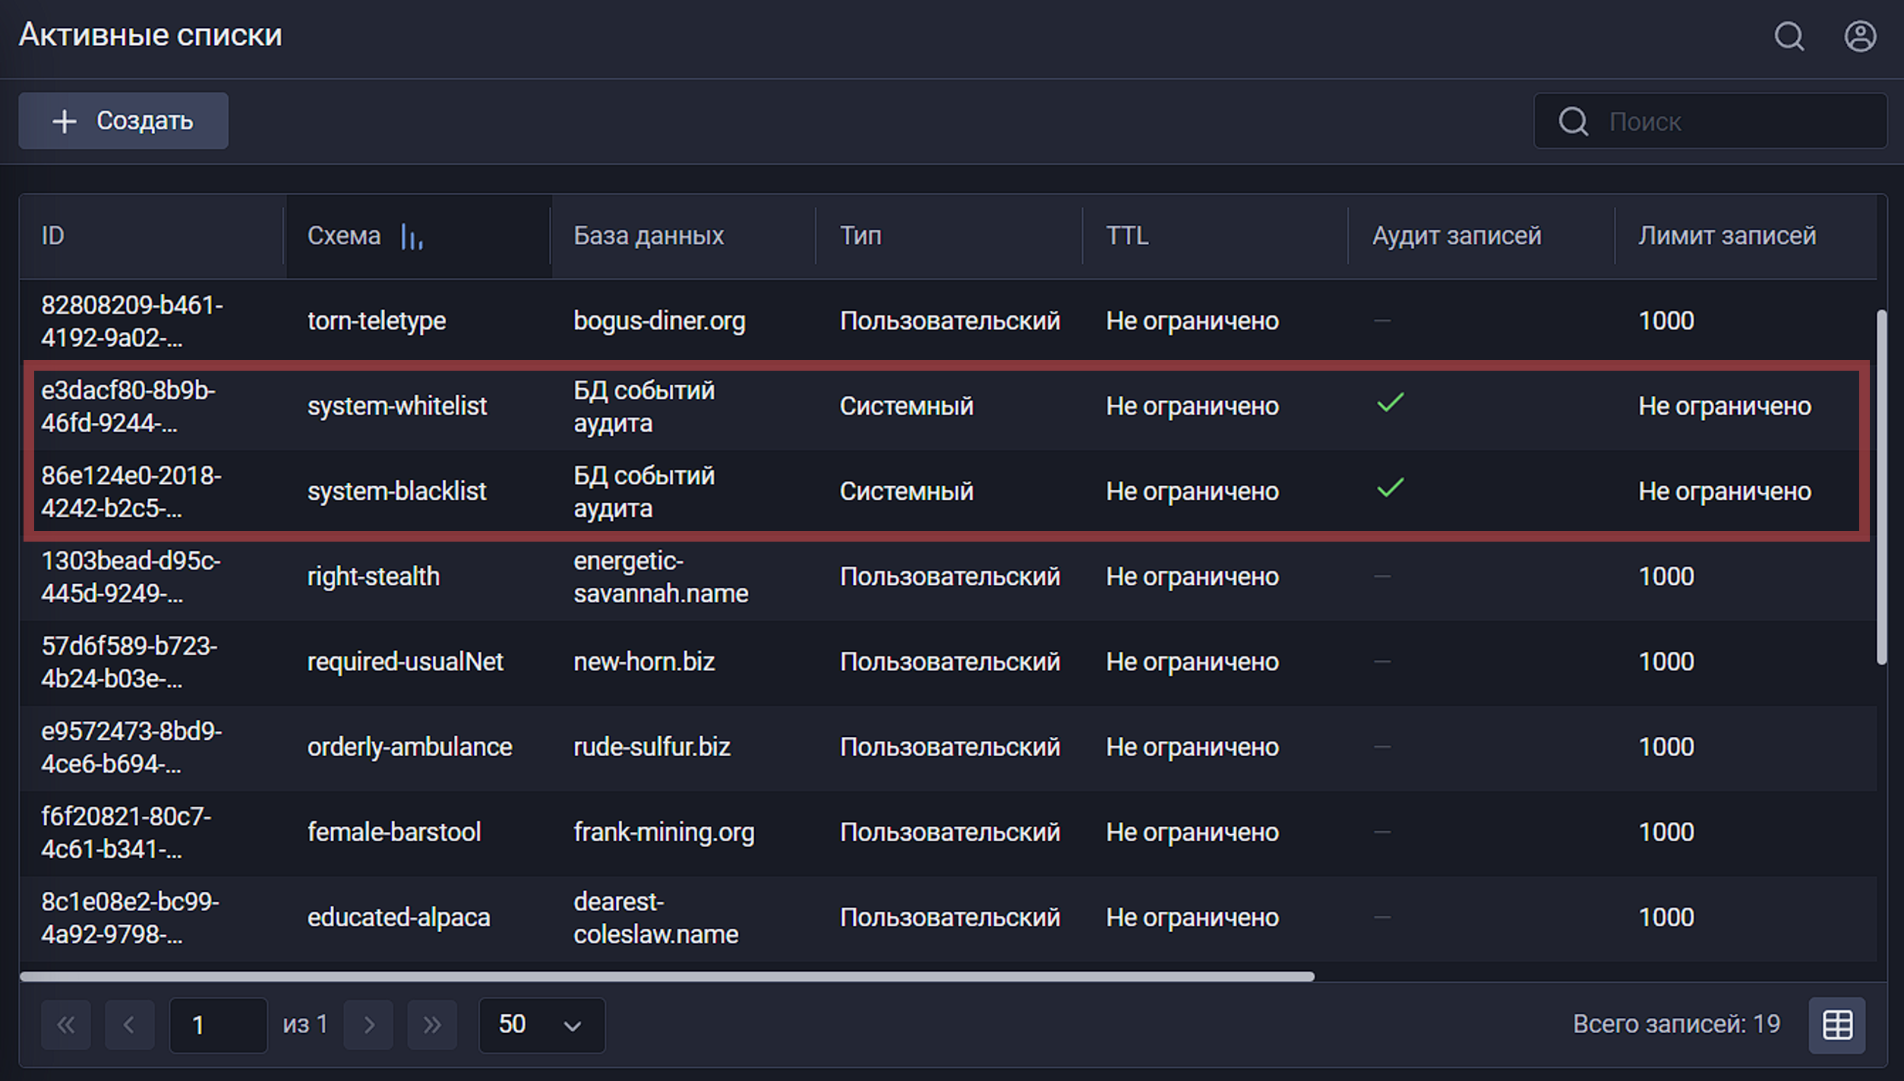Screen dimensions: 1904x1081
Task: Sort by the Тип column header
Action: (860, 235)
